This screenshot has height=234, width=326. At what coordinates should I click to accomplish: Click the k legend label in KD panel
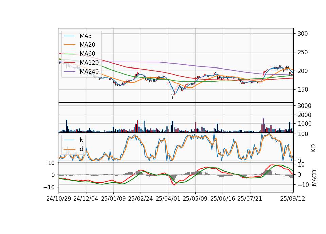[x=81, y=140]
